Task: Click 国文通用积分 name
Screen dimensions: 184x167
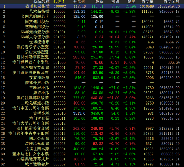Action: 37,22
